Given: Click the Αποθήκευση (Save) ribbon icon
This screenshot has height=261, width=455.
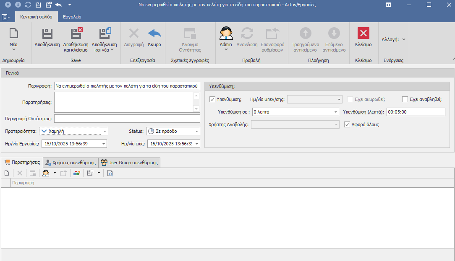Looking at the screenshot, I should coord(47,34).
